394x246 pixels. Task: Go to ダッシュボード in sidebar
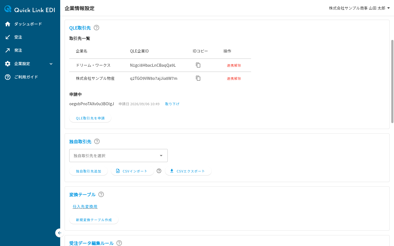[x=28, y=24]
